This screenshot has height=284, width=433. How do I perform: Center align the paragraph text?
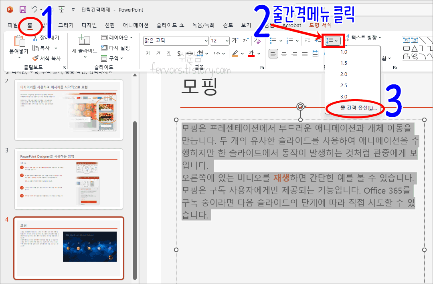pos(283,53)
